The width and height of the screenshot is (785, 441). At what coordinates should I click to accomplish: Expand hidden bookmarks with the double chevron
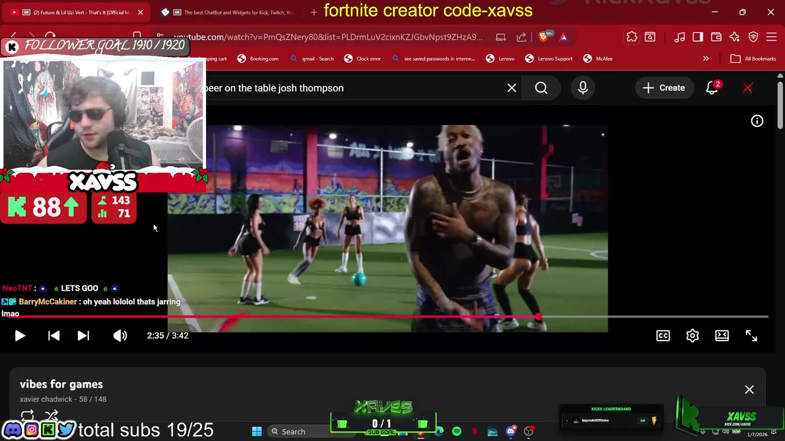point(706,59)
